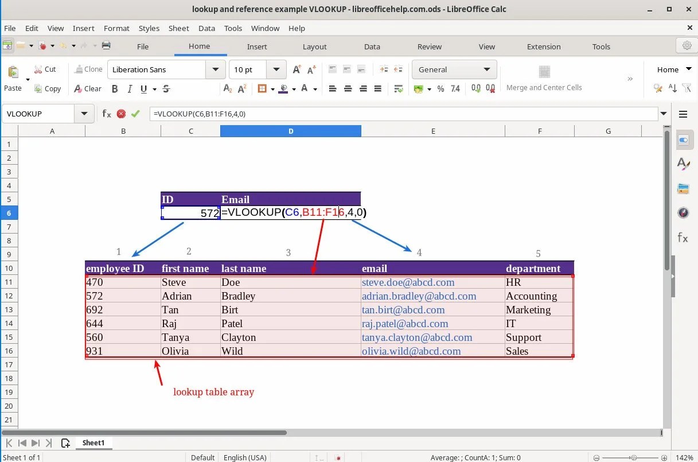Open the sidebar settings menu icon
The image size is (698, 462).
[683, 114]
